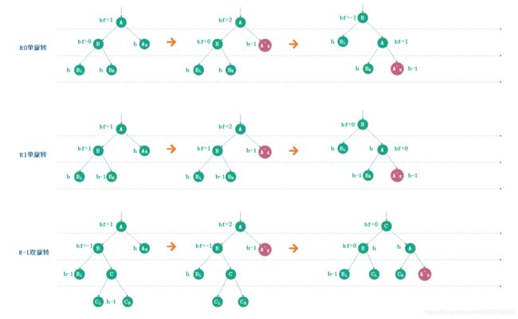Select node A labeled bf=0 in R1 result tree

coord(383,150)
